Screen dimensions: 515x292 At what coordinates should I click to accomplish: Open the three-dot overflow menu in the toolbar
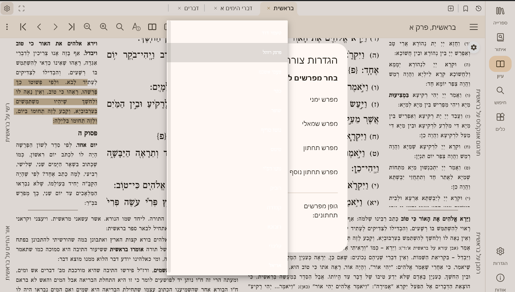pyautogui.click(x=7, y=27)
